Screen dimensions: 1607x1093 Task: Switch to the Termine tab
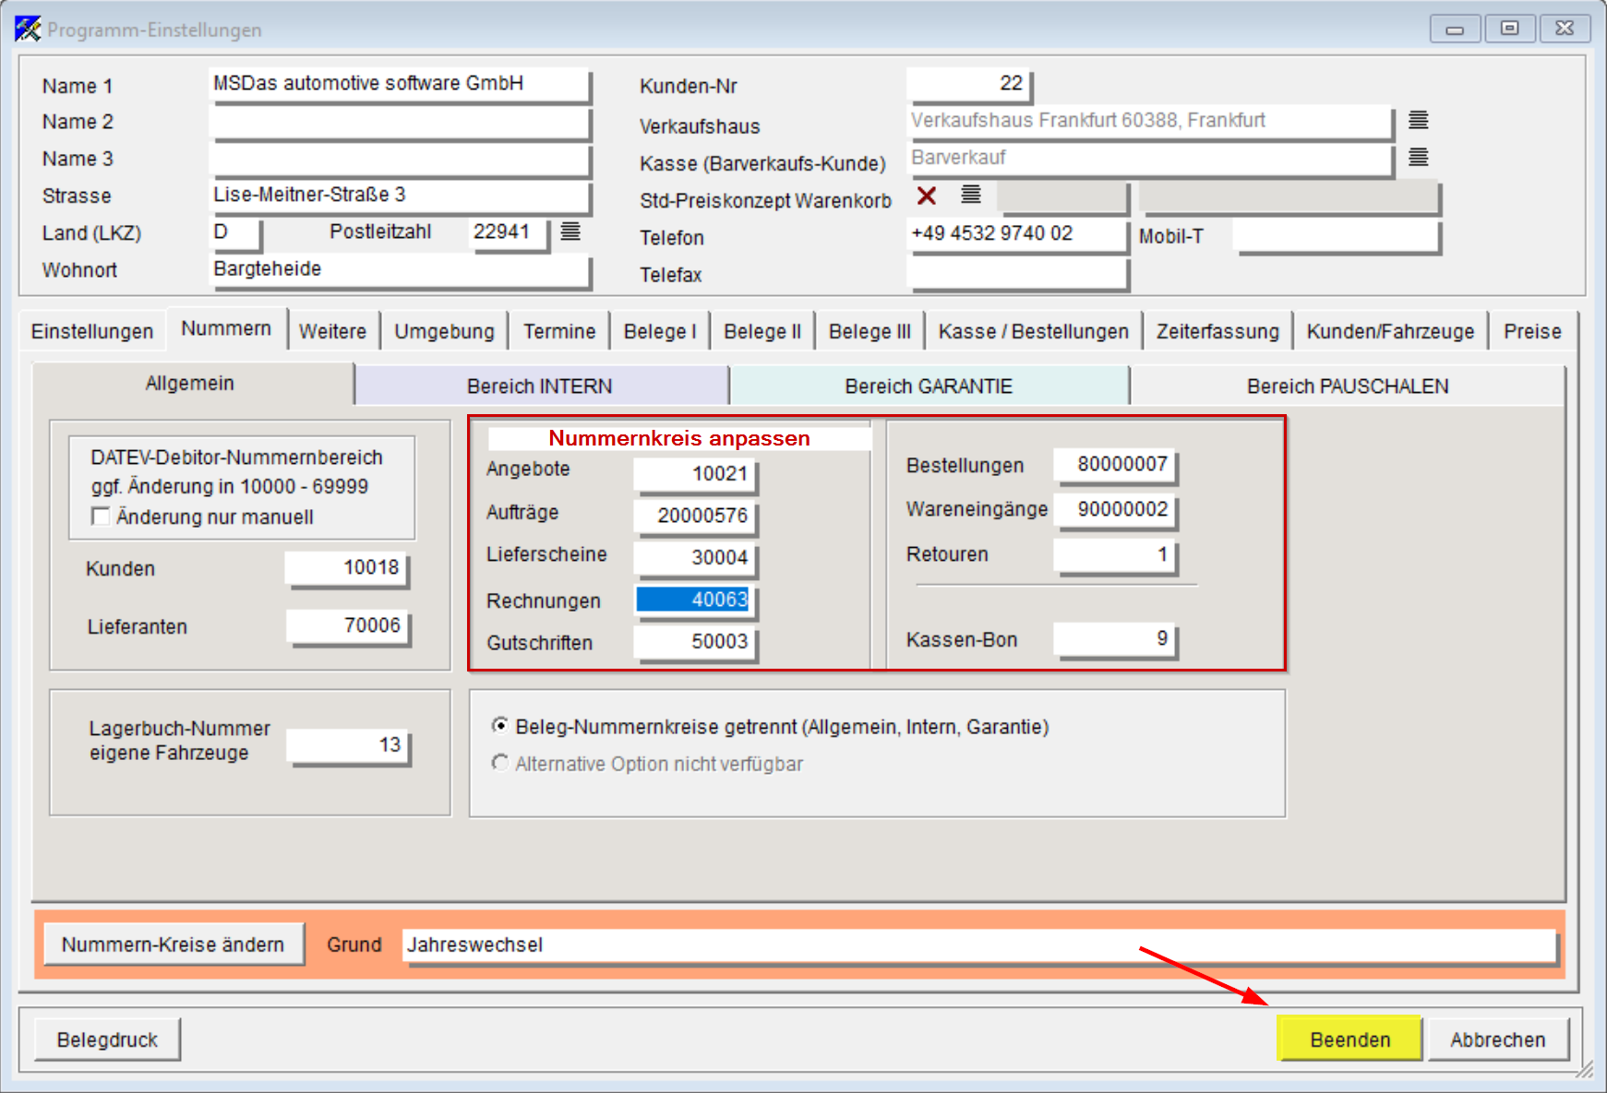[559, 332]
